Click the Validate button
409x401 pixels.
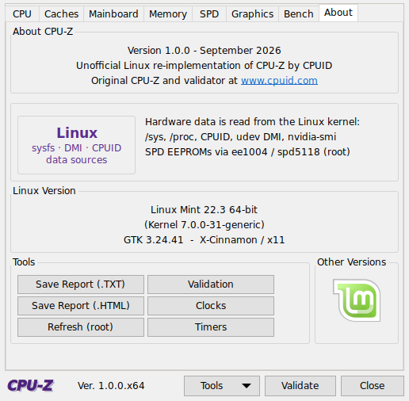click(300, 386)
